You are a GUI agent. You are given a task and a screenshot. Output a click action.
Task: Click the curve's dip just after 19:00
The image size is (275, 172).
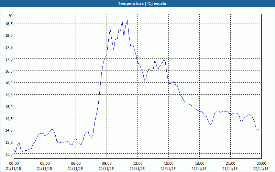[210, 124]
